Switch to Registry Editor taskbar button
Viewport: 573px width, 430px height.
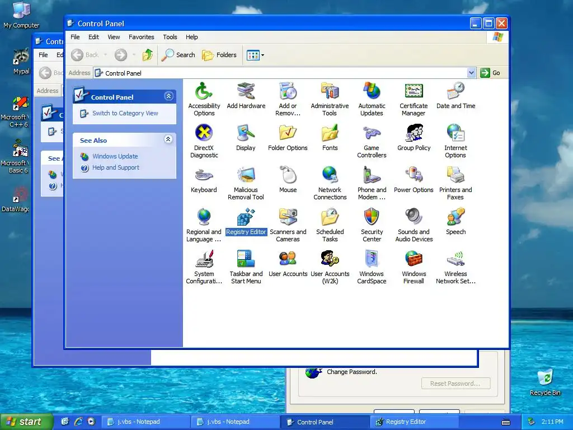pyautogui.click(x=414, y=422)
